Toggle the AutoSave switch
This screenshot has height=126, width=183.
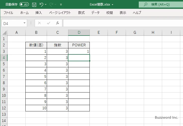(24, 5)
